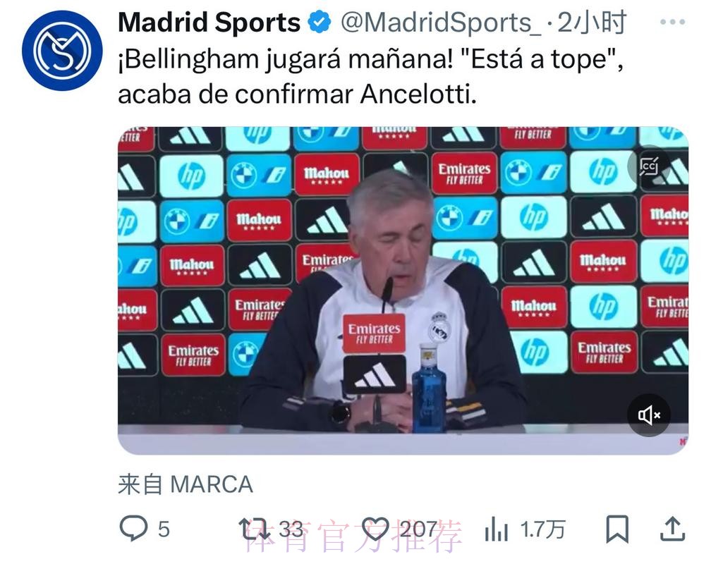Open the @MadridSports_ handle link

tap(441, 23)
